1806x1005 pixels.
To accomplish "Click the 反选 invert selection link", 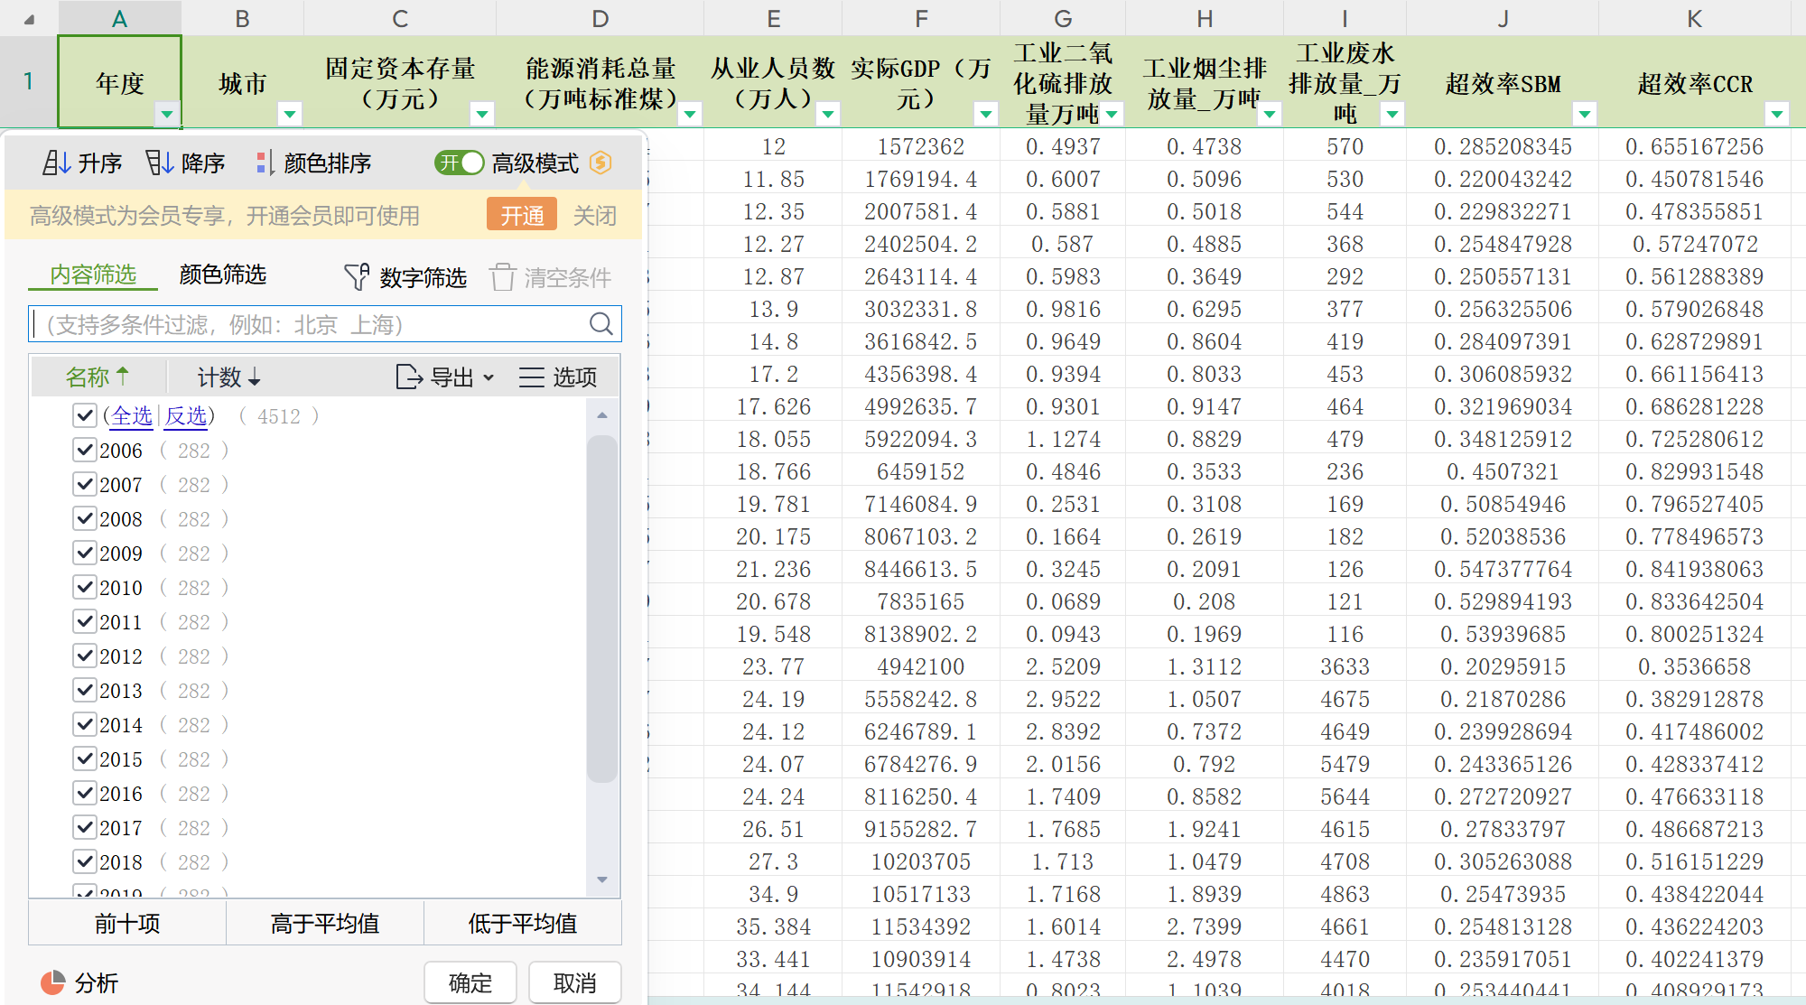I will 185,416.
